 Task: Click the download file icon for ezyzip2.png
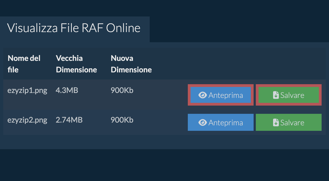pos(276,123)
